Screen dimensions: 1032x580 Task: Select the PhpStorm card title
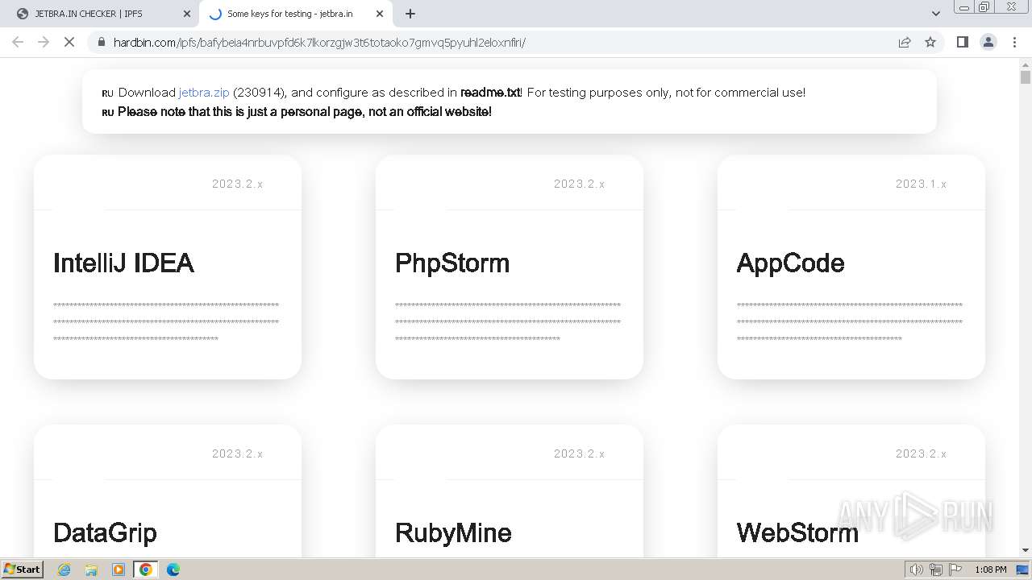coord(452,263)
